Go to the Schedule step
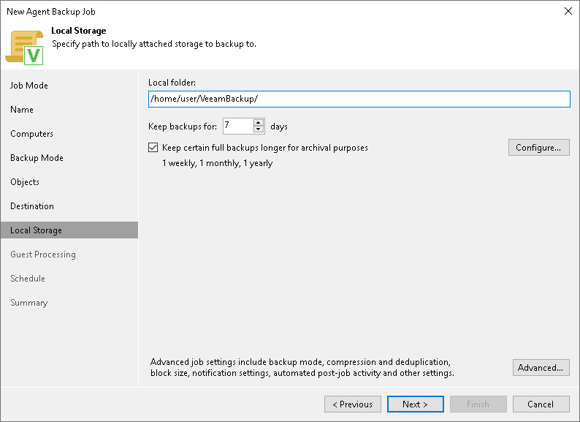The width and height of the screenshot is (580, 422). tap(28, 279)
